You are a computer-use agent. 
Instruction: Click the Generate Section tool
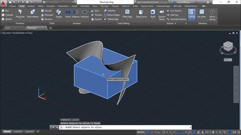point(176,19)
